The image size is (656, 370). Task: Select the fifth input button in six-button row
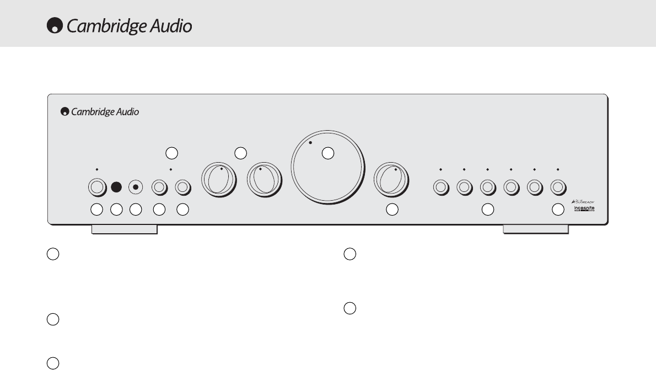(535, 187)
